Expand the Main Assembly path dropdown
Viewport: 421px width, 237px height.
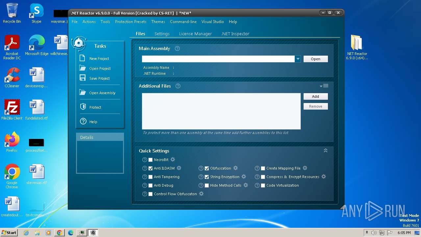298,59
